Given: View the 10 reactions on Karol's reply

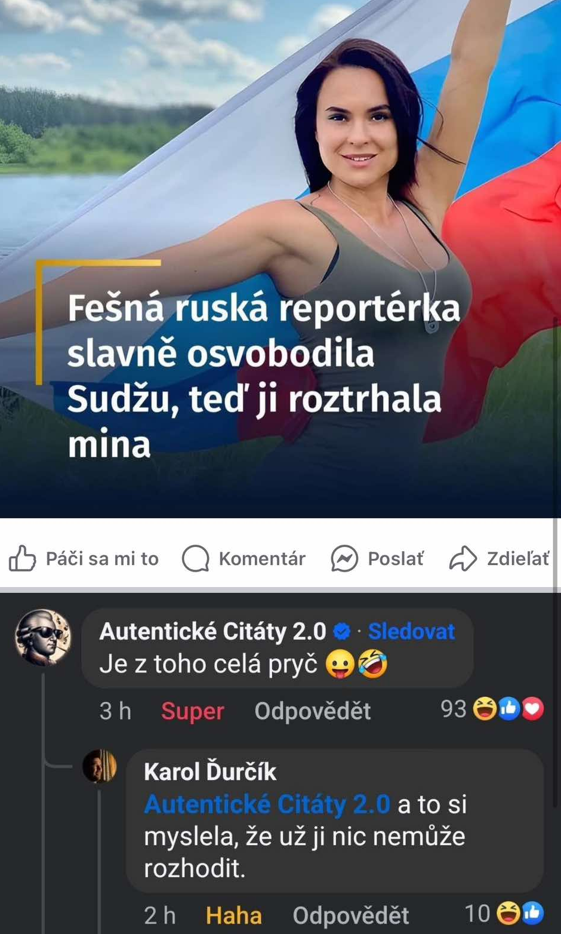Looking at the screenshot, I should [520, 913].
